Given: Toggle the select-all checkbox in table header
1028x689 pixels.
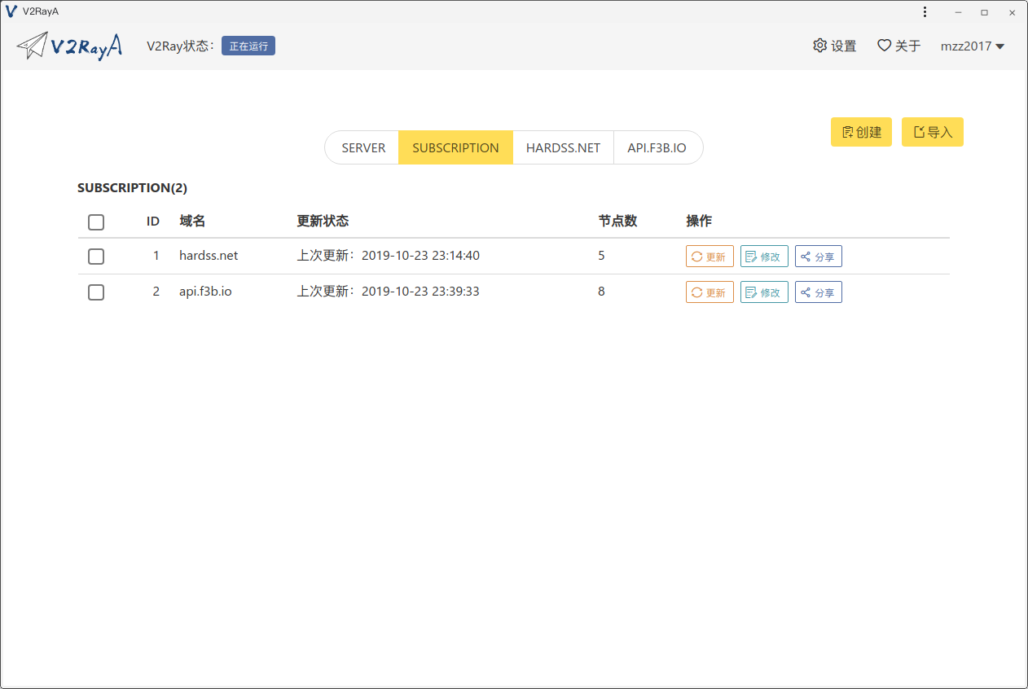Looking at the screenshot, I should pos(96,222).
